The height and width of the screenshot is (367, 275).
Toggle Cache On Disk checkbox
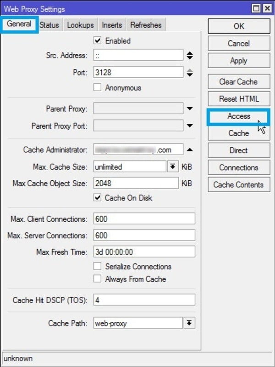point(97,198)
